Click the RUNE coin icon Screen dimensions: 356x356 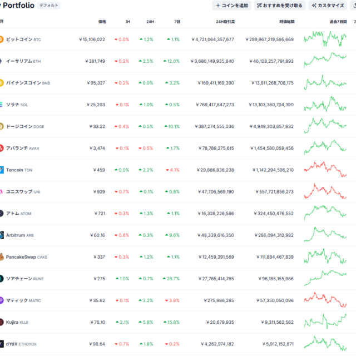point(1,279)
